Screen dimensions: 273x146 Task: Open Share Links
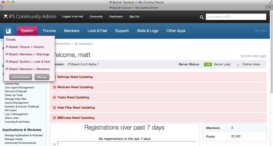click(x=11, y=118)
